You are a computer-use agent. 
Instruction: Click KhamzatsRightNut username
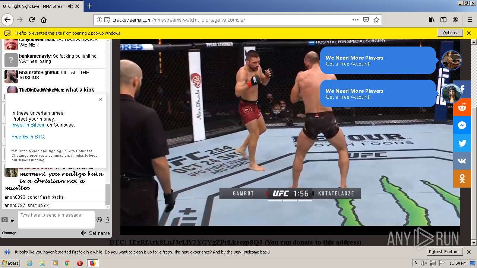pos(39,73)
